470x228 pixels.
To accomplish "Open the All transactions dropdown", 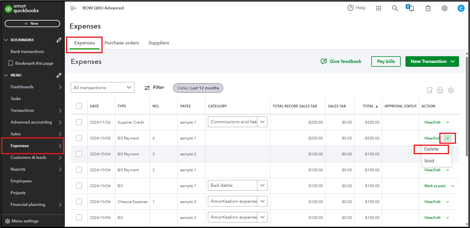I will 103,88.
